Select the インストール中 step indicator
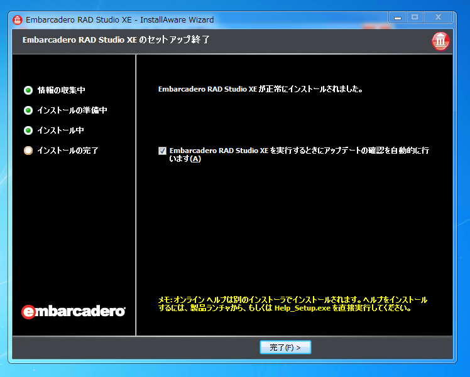 pos(28,130)
